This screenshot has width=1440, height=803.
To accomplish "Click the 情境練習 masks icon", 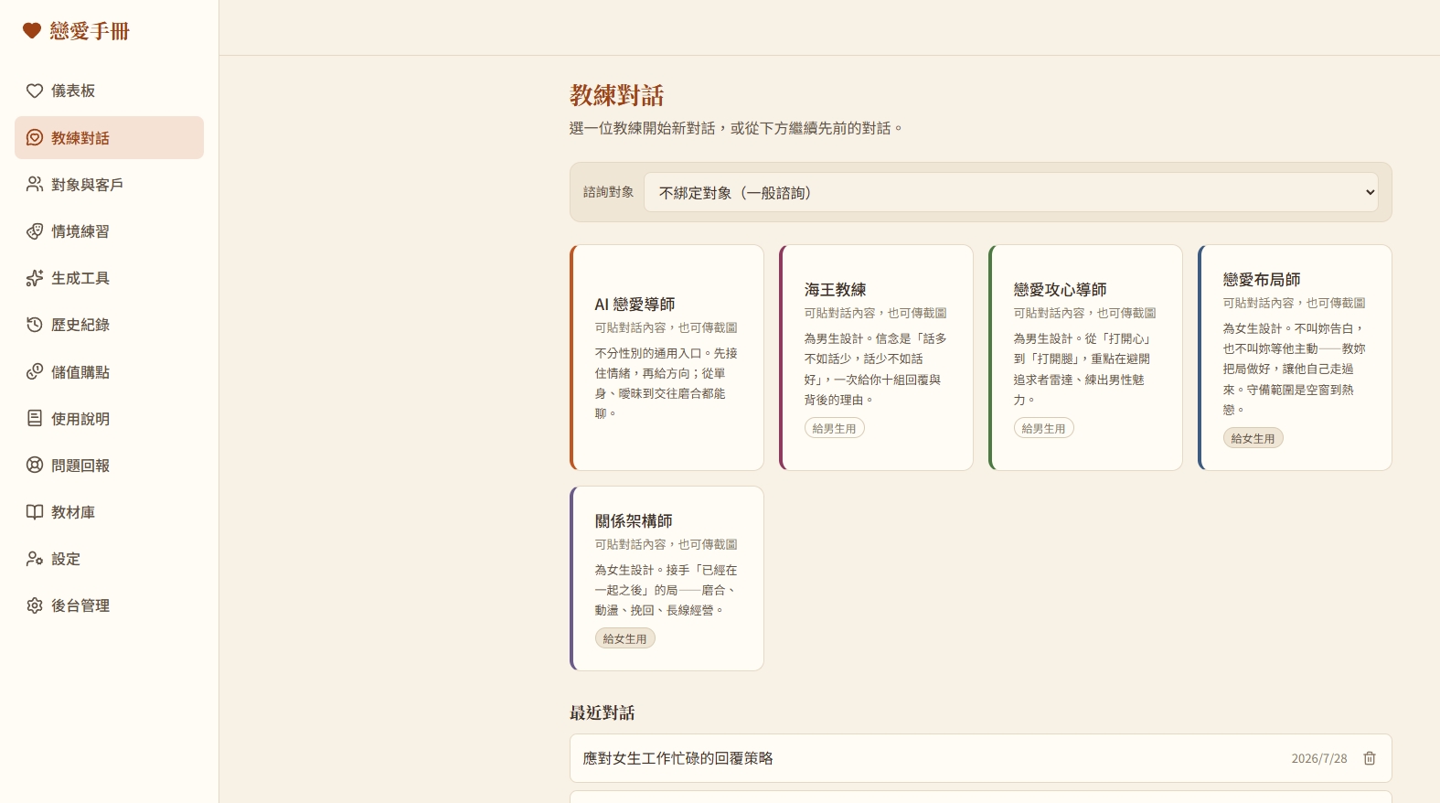I will 35,230.
